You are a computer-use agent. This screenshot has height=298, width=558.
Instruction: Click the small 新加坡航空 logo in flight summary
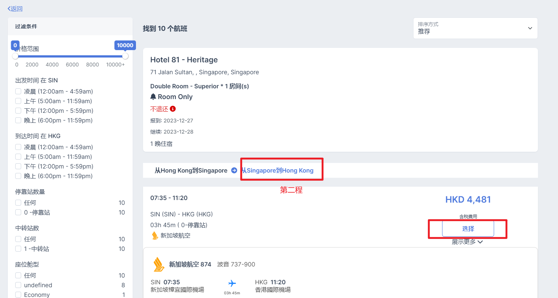[155, 235]
